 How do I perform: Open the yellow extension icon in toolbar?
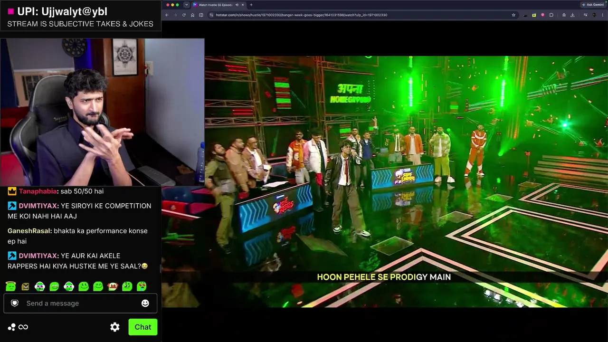coord(534,15)
